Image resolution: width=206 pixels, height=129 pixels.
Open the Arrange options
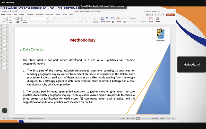point(119,19)
